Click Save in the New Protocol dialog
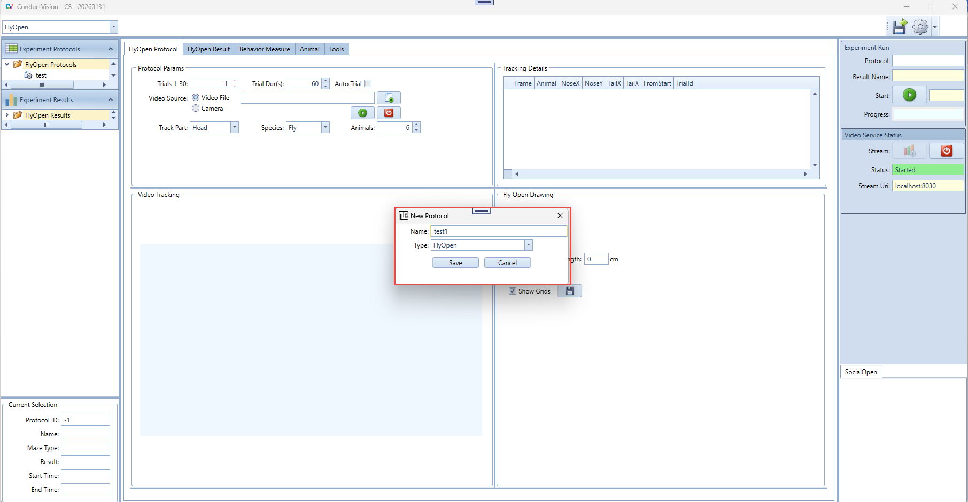The height and width of the screenshot is (502, 968). pos(455,263)
